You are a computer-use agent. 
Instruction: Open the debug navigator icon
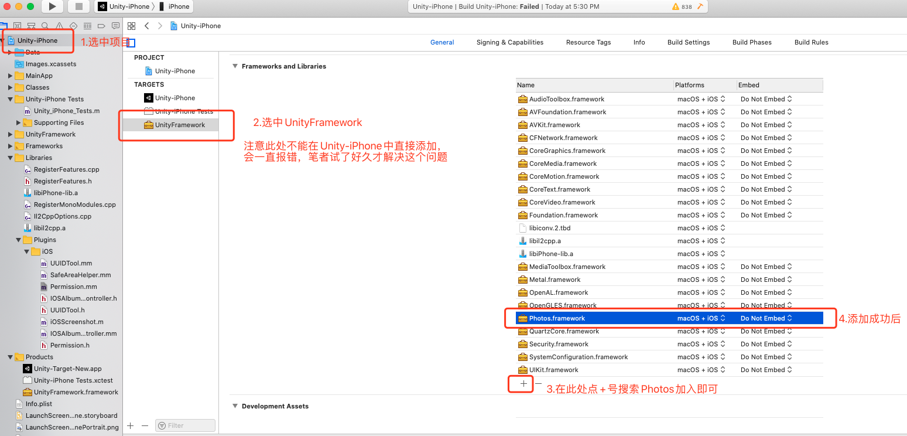pos(87,26)
